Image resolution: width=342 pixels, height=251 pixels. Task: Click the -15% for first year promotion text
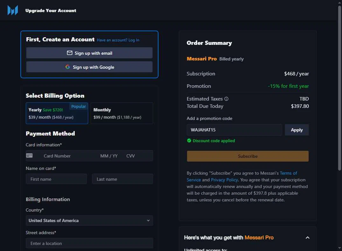tap(288, 86)
